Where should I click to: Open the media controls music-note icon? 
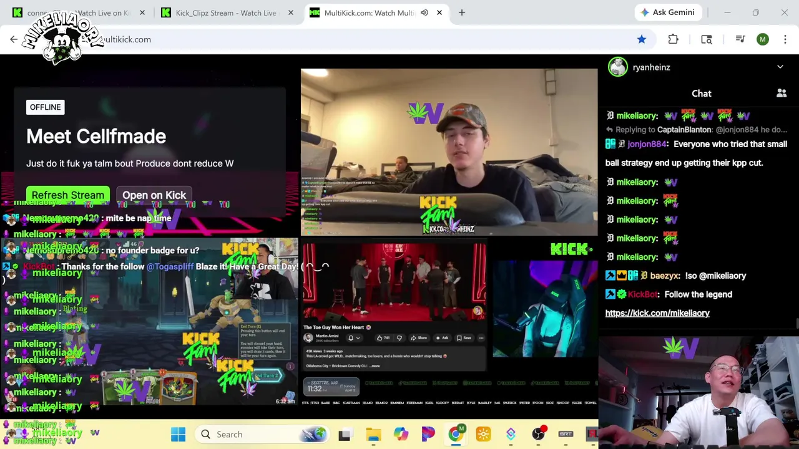click(740, 39)
